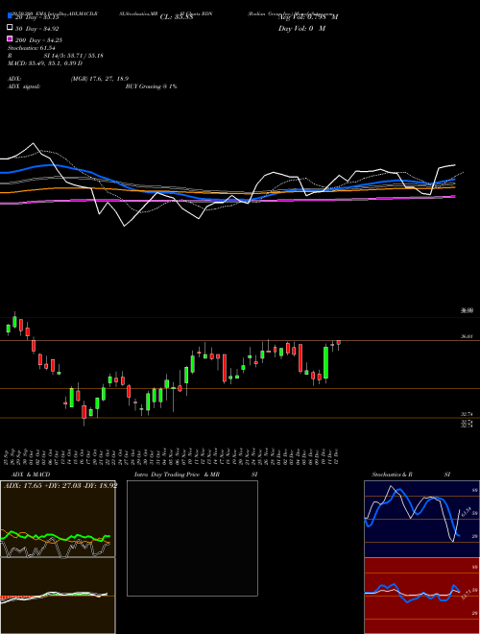The height and width of the screenshot is (634, 480).
Task: Click the magenta 200 Day EMA legend swatch
Action: (x=10, y=38)
